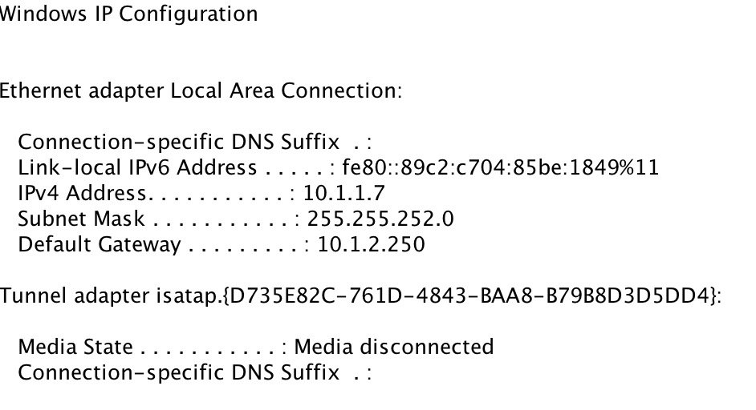Click the Default Gateway label text
Viewport: 756px width, 410px height.
pyautogui.click(x=100, y=245)
